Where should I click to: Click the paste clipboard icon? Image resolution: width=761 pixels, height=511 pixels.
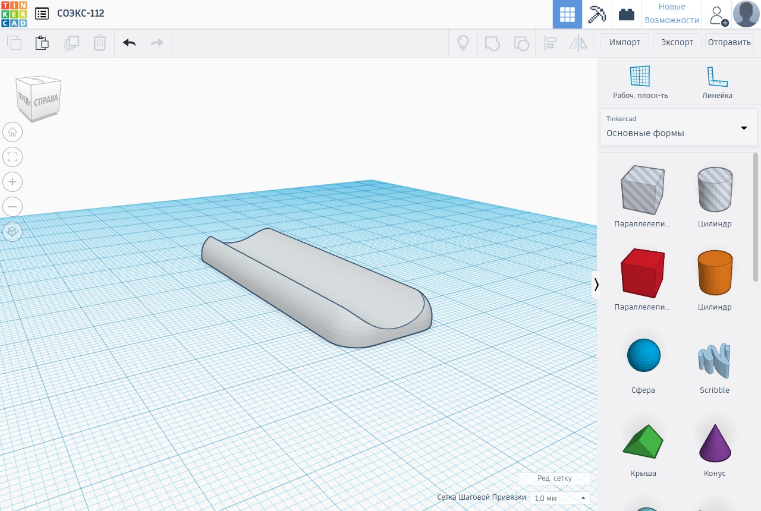tap(42, 43)
